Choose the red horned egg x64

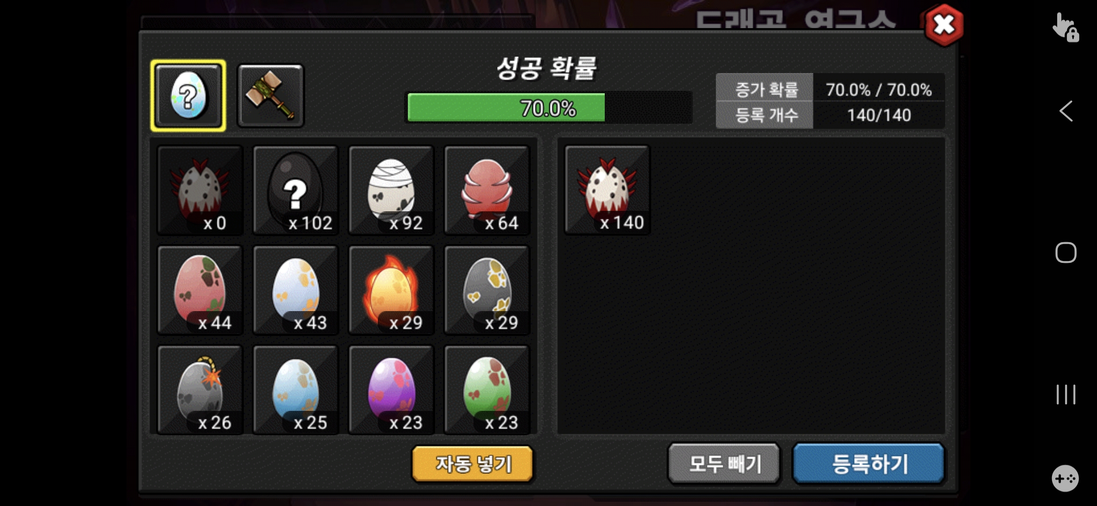487,190
